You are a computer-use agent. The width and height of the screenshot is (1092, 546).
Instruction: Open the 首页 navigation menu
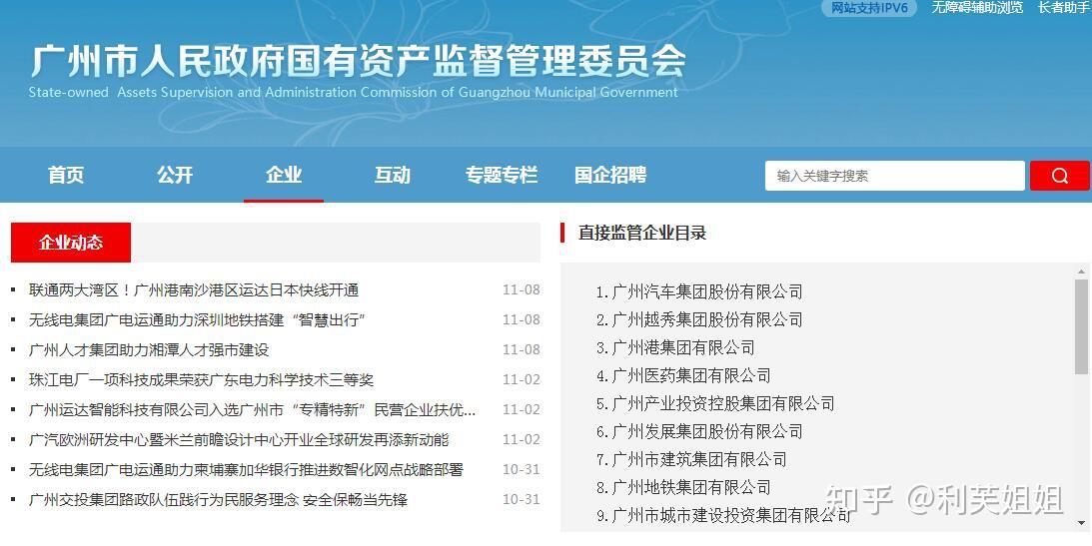point(66,175)
